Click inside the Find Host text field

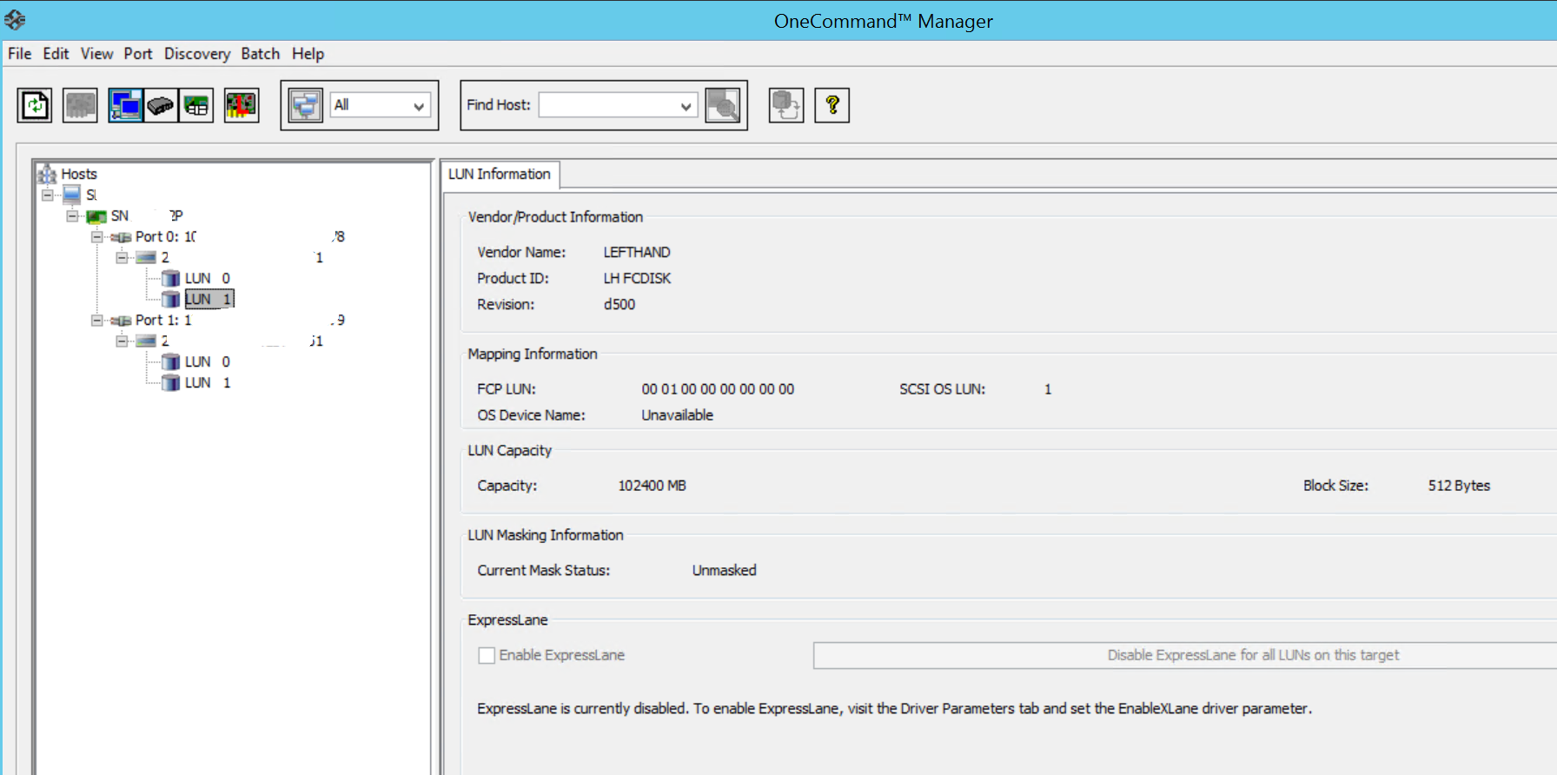pyautogui.click(x=608, y=106)
